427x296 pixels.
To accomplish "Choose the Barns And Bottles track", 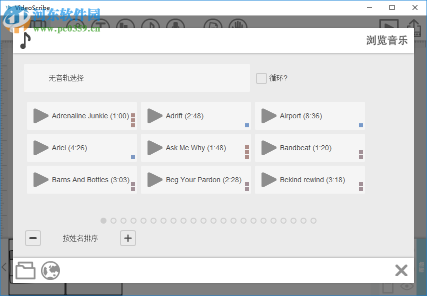I will coord(90,180).
